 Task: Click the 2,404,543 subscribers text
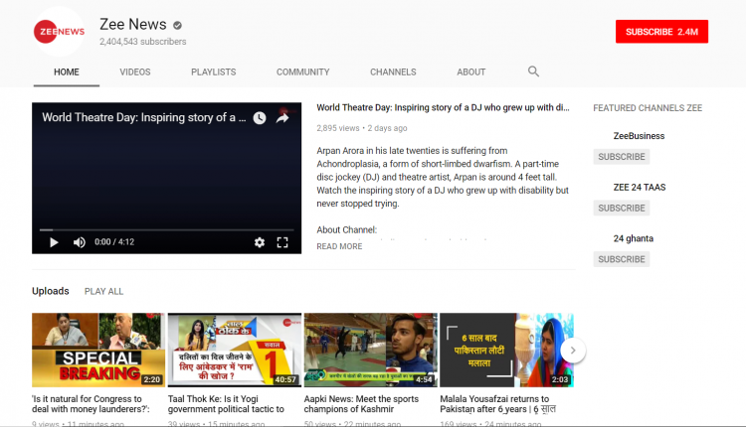(142, 42)
